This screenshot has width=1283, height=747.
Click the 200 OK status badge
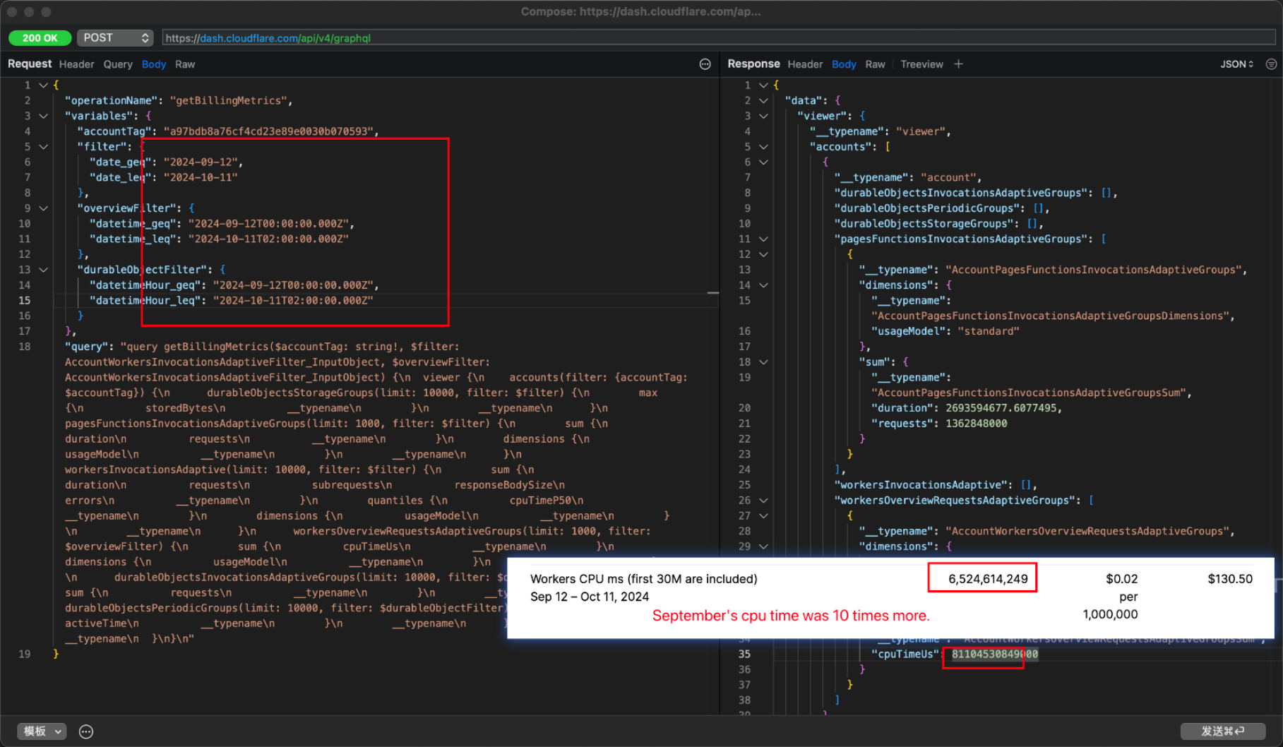40,38
